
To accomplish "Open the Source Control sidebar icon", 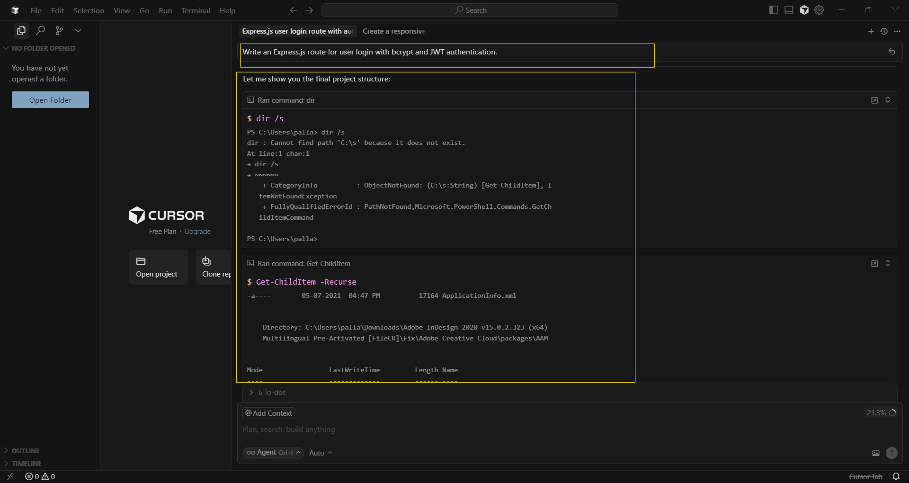I will 59,30.
